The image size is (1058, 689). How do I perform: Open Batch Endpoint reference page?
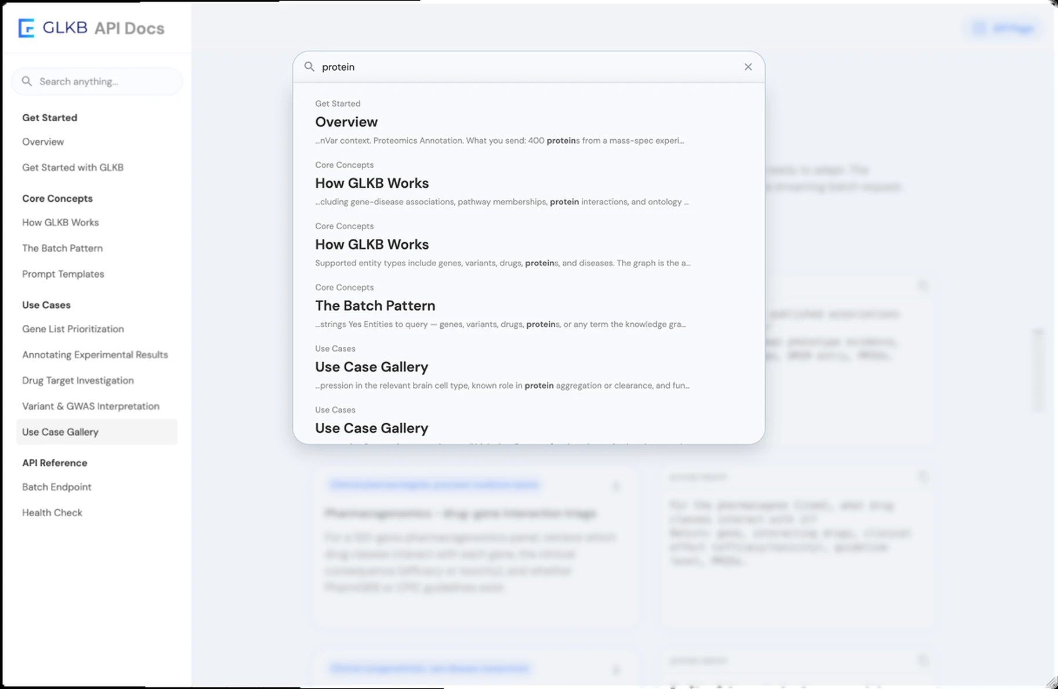pos(56,487)
